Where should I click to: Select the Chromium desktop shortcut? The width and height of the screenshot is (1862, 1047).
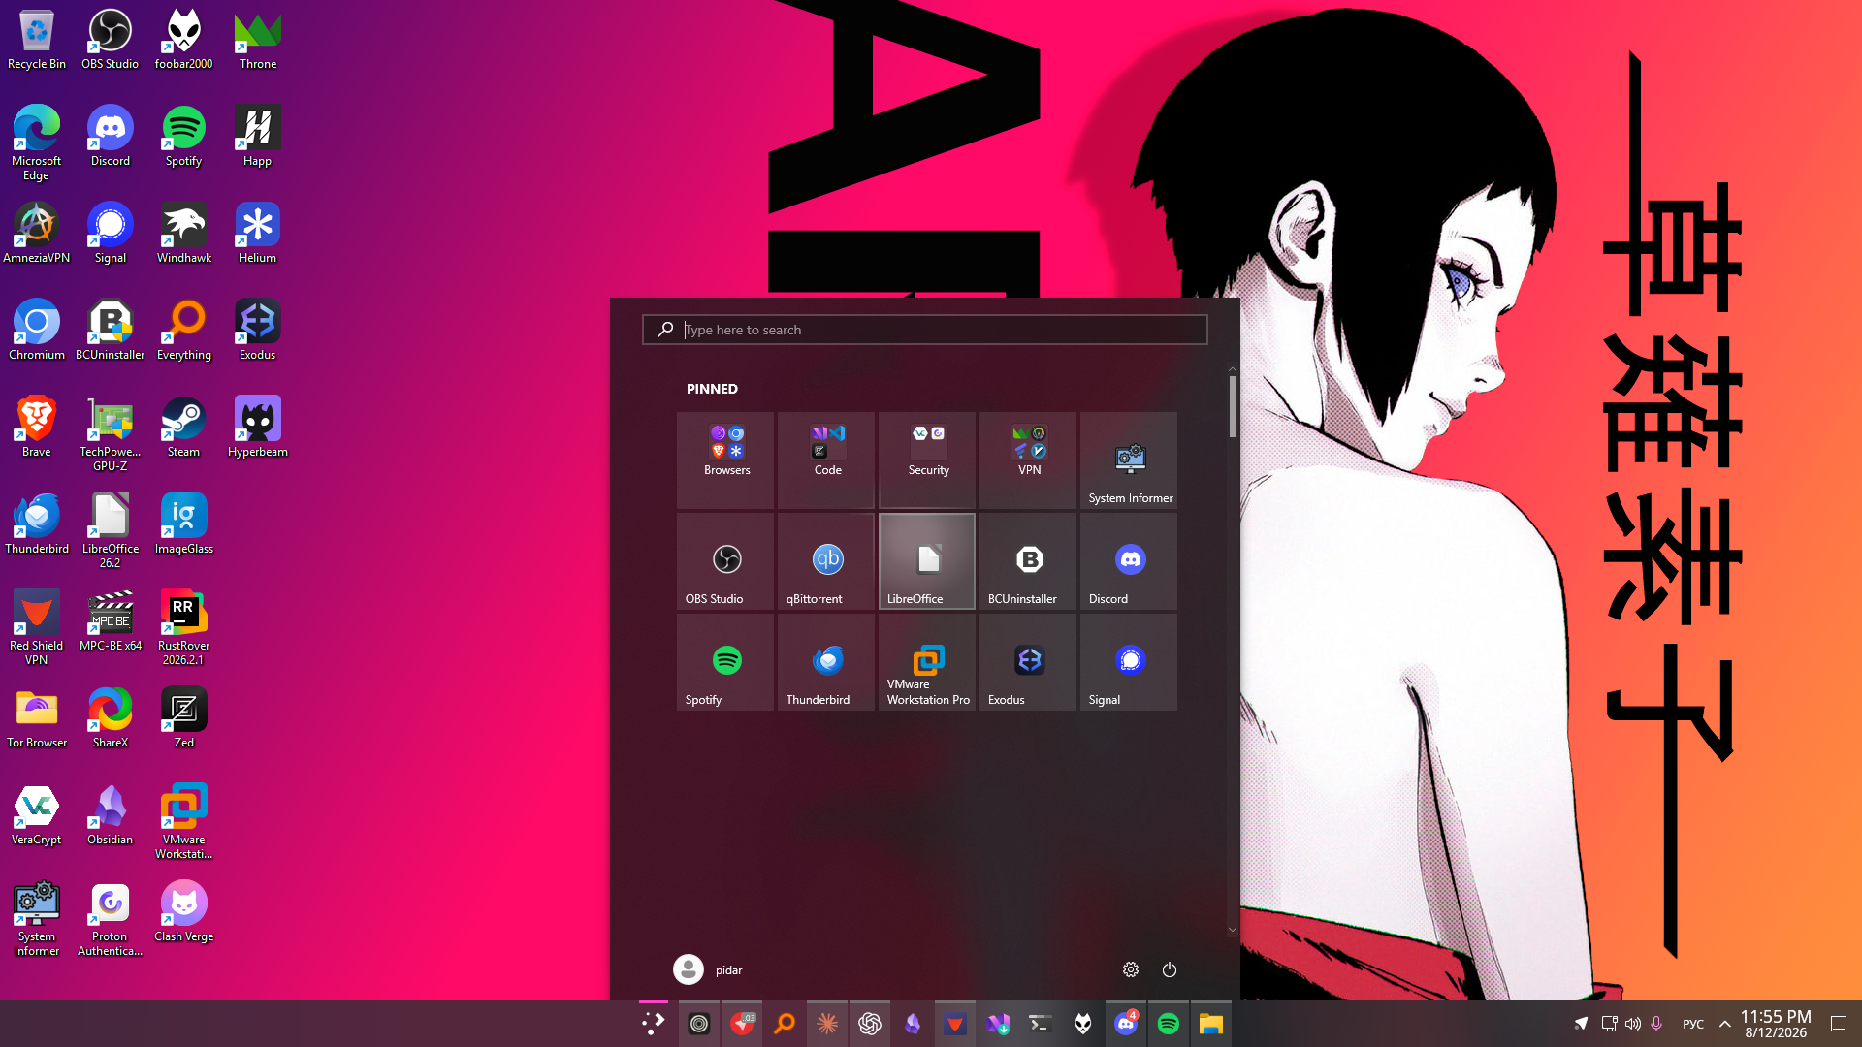[37, 331]
